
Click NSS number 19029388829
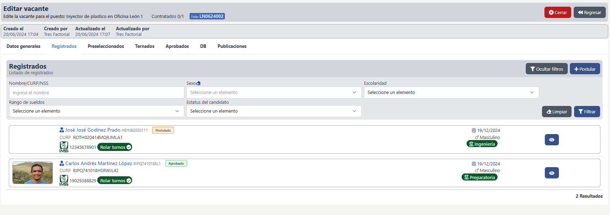[83, 181]
